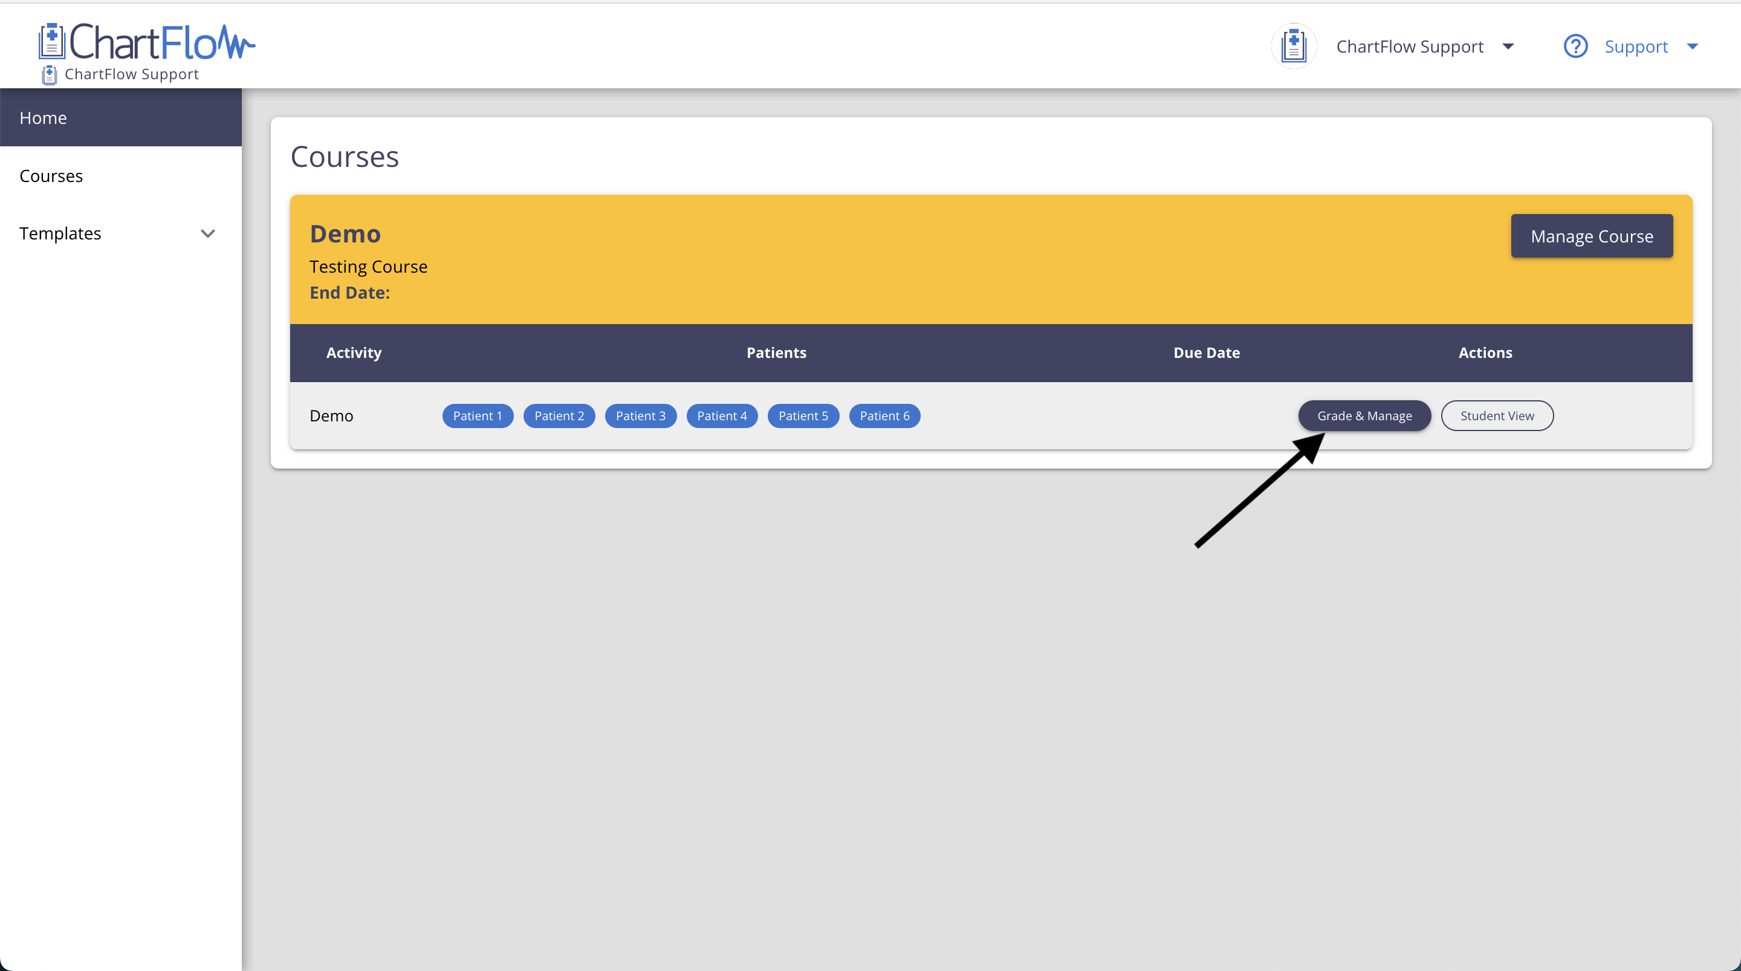Screen dimensions: 1741x971
Task: Open the Support menu dropdown arrow
Action: 1693,46
